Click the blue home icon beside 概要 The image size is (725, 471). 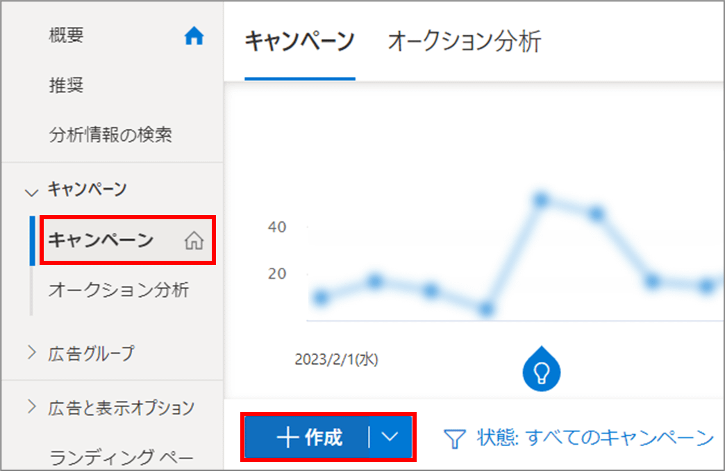pyautogui.click(x=194, y=36)
